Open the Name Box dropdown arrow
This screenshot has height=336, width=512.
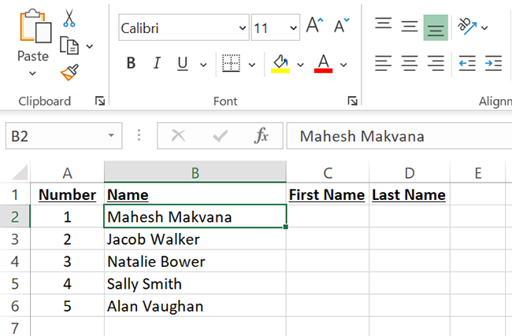tap(111, 135)
